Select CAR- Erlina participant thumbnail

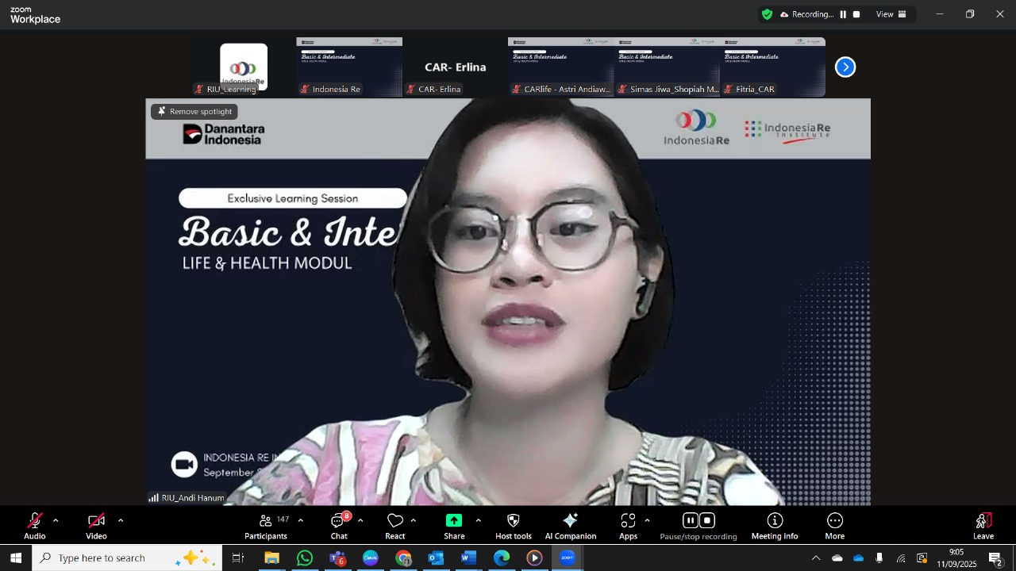pos(455,67)
